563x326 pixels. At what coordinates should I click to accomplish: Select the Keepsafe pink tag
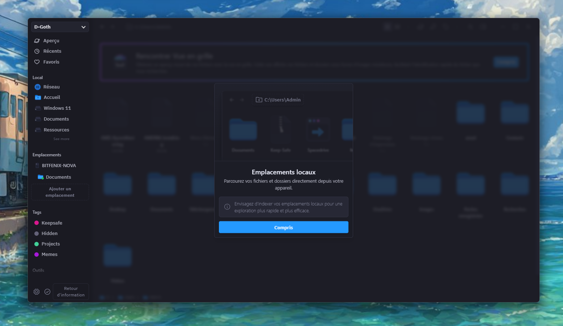click(51, 223)
